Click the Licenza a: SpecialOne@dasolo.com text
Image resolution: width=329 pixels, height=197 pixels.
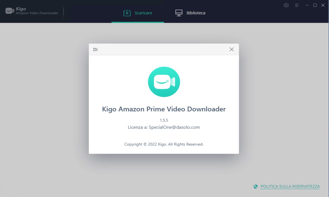(x=164, y=127)
